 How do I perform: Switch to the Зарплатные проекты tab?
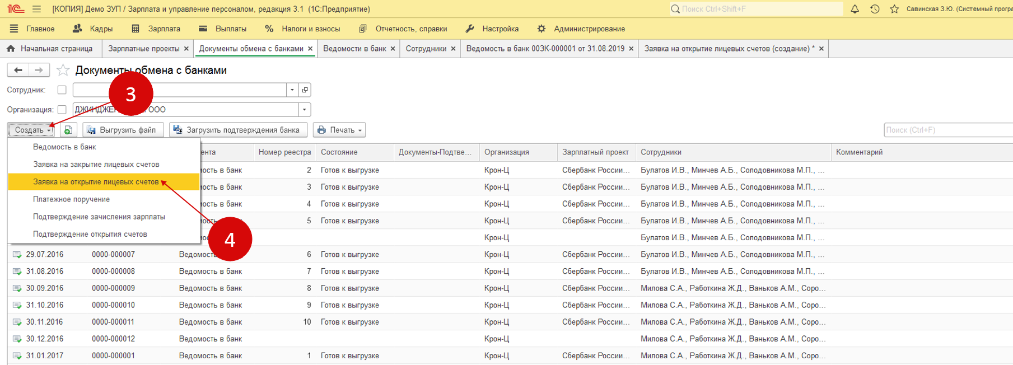point(144,49)
